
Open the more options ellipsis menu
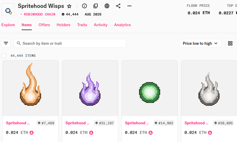129,6
